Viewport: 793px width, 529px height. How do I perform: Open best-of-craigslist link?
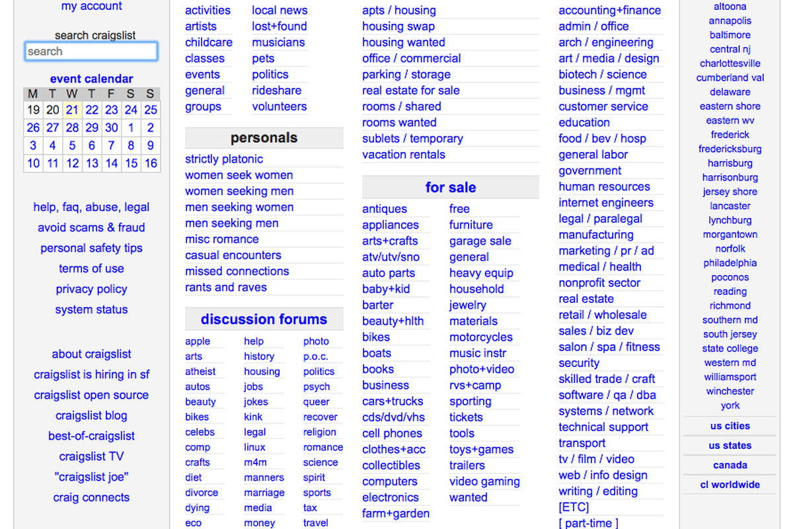(x=91, y=436)
